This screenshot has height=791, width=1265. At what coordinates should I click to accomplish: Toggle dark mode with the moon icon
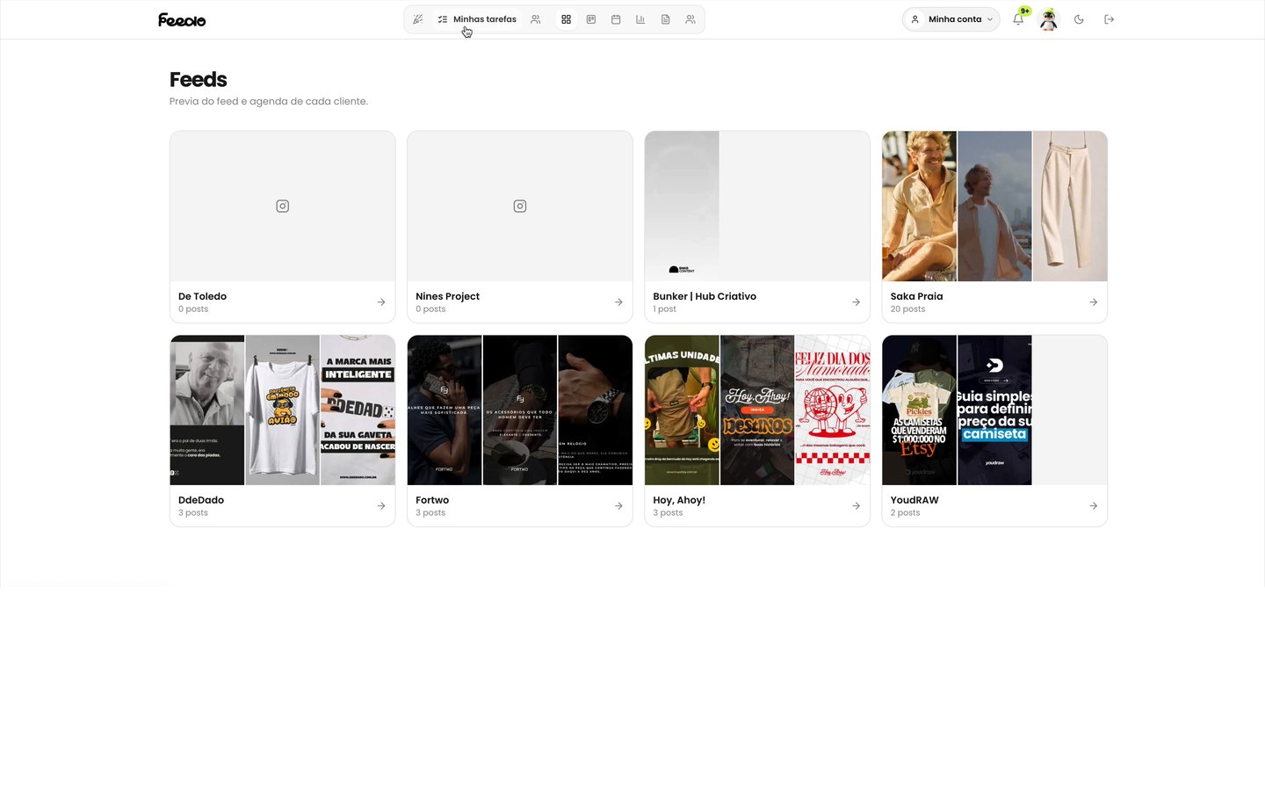(x=1079, y=19)
